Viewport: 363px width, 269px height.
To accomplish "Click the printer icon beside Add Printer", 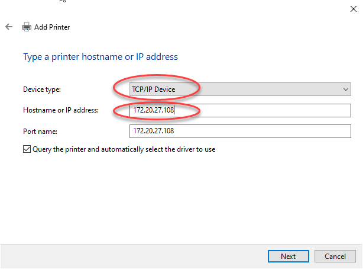I will pos(26,27).
